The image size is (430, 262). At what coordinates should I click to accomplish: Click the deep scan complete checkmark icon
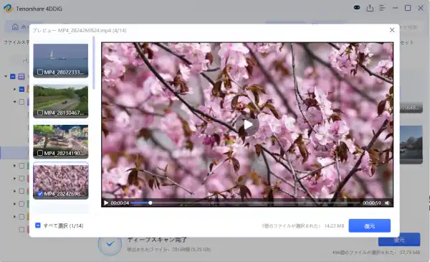point(110,244)
